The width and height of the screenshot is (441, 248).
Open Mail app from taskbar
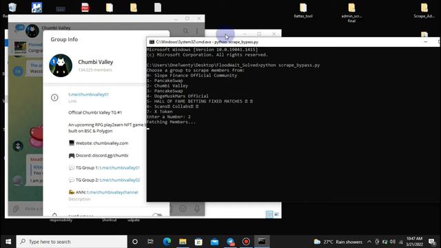tap(214, 242)
